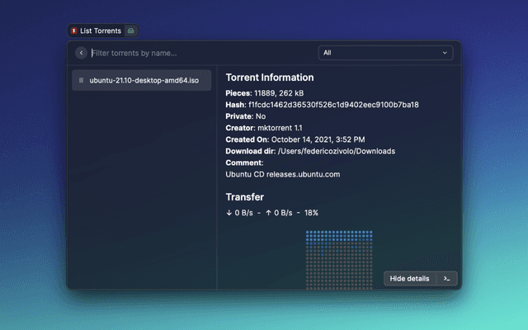The width and height of the screenshot is (528, 330).
Task: Click the Torrent Information heading
Action: pyautogui.click(x=269, y=78)
